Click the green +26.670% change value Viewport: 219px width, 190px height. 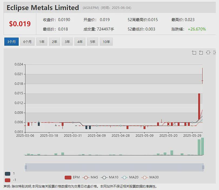click(197, 29)
